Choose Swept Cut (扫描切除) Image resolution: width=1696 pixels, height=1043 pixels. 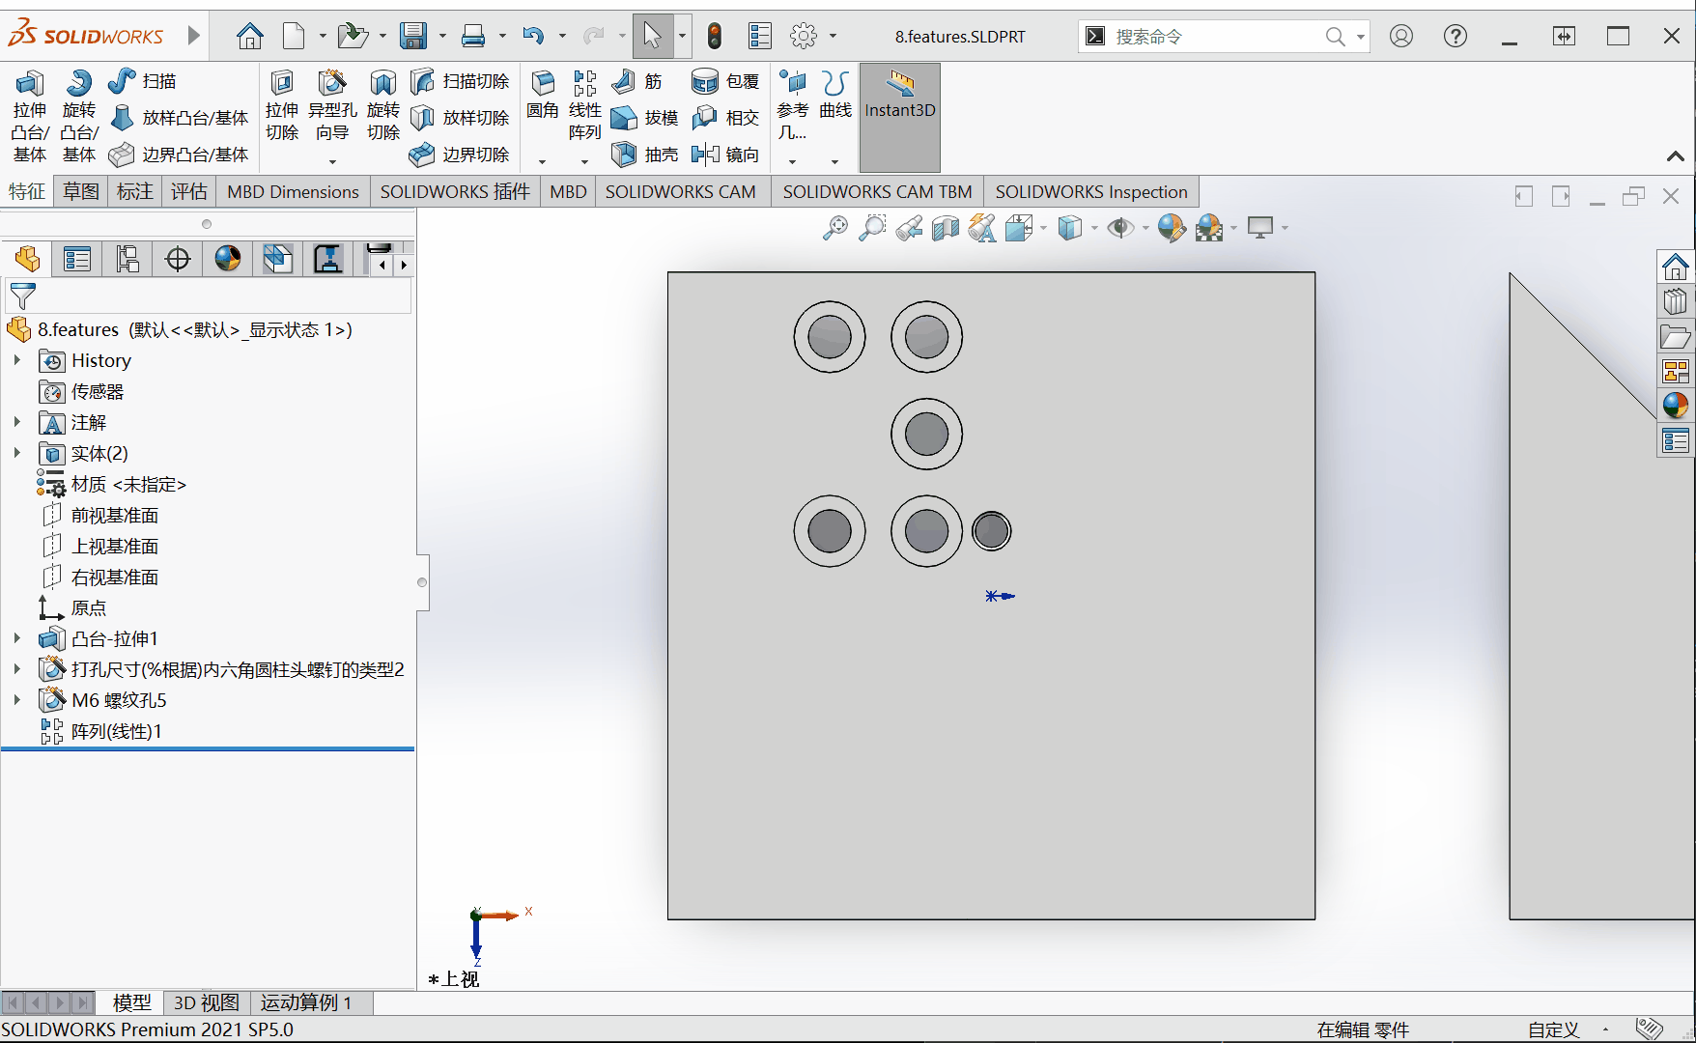click(461, 81)
